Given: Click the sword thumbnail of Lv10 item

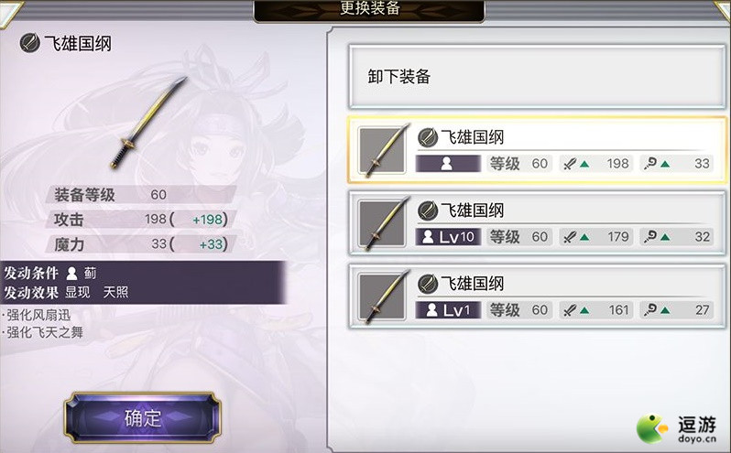Looking at the screenshot, I should pos(382,223).
